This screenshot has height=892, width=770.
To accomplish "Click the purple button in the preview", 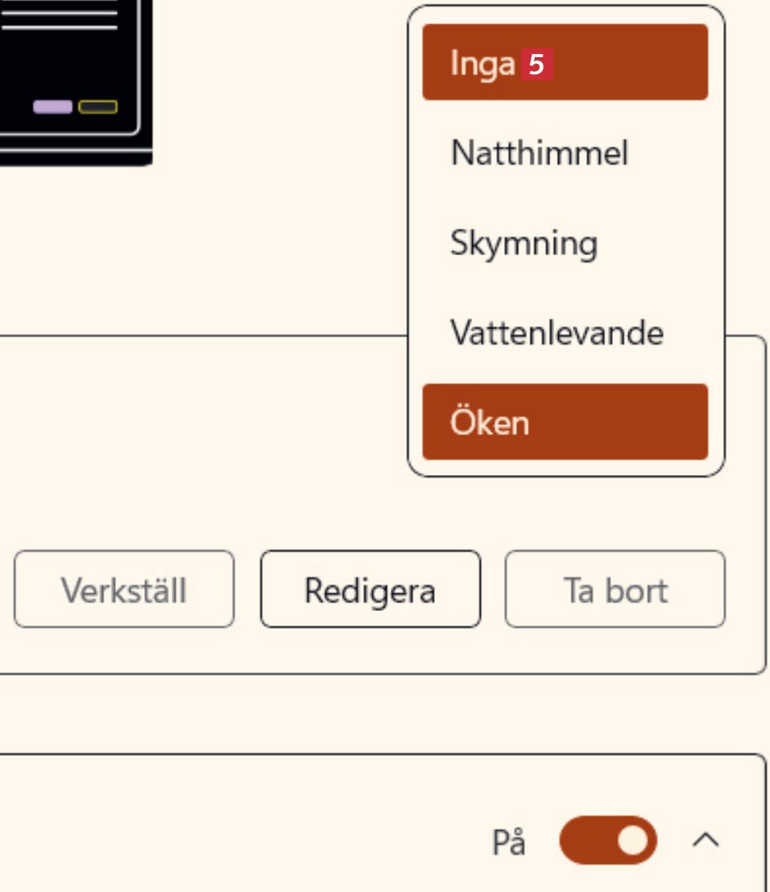I will coord(52,107).
